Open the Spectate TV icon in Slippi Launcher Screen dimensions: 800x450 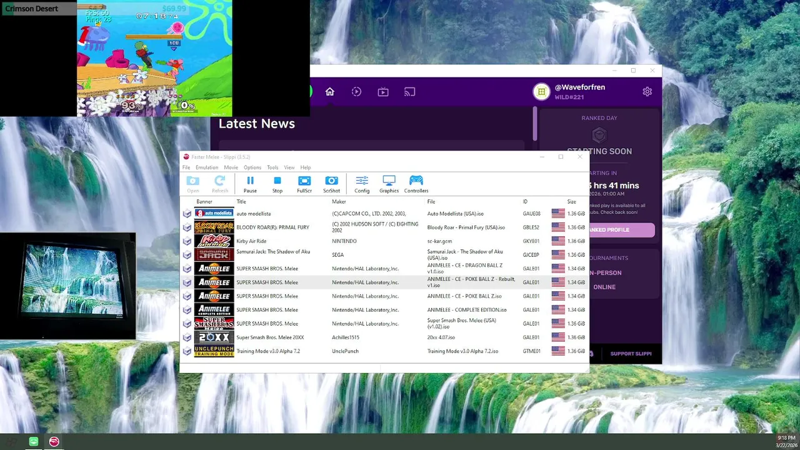click(383, 92)
